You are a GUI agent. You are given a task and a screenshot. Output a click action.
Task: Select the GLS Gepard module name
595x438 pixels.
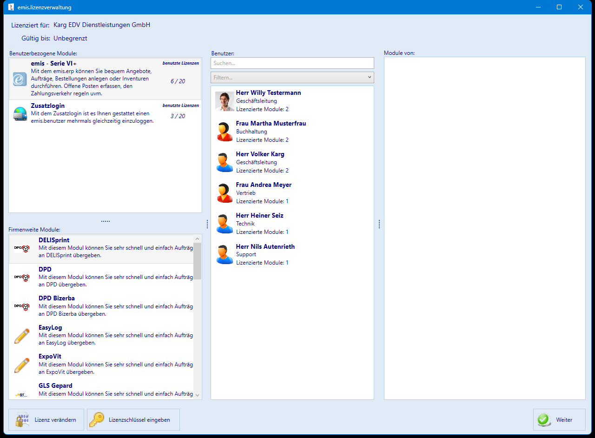[55, 386]
